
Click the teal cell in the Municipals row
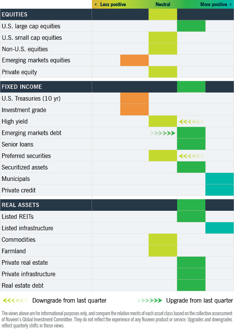click(219, 179)
